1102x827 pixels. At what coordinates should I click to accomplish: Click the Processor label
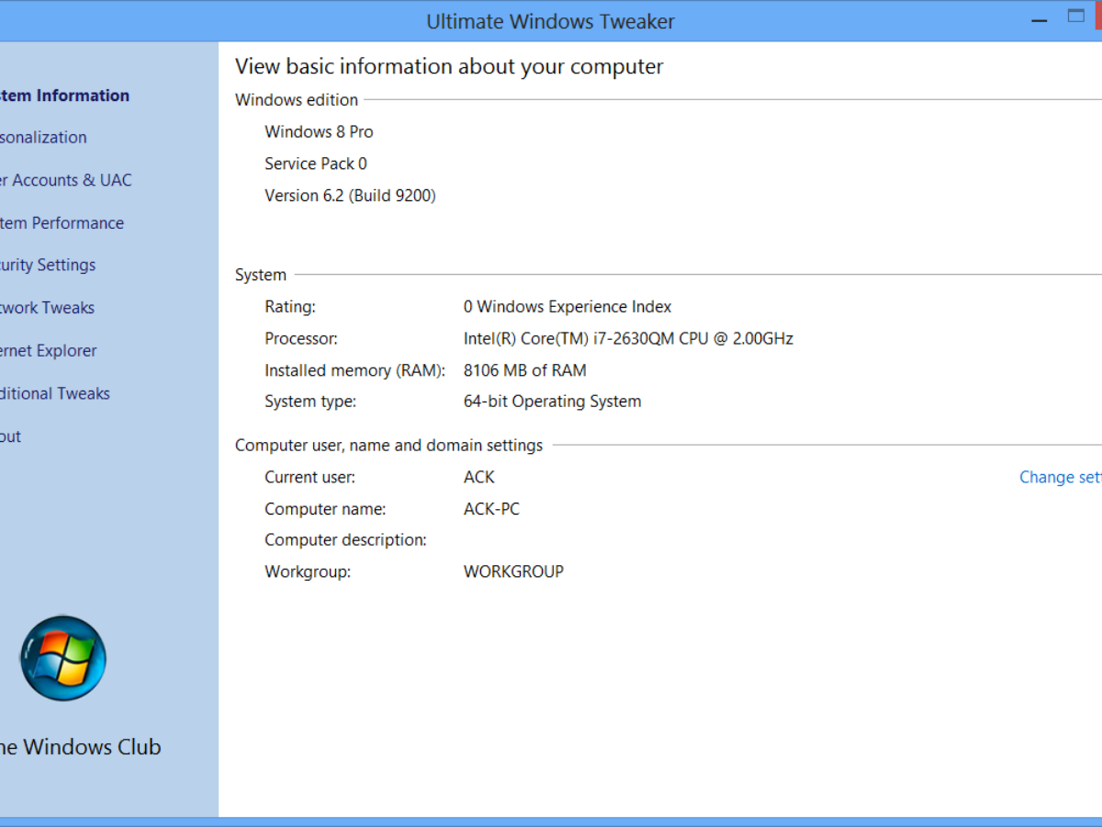pyautogui.click(x=301, y=339)
